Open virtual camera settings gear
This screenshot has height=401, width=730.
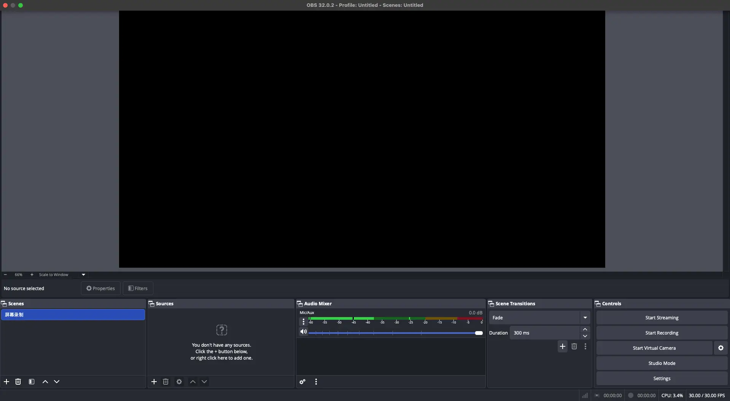(721, 348)
